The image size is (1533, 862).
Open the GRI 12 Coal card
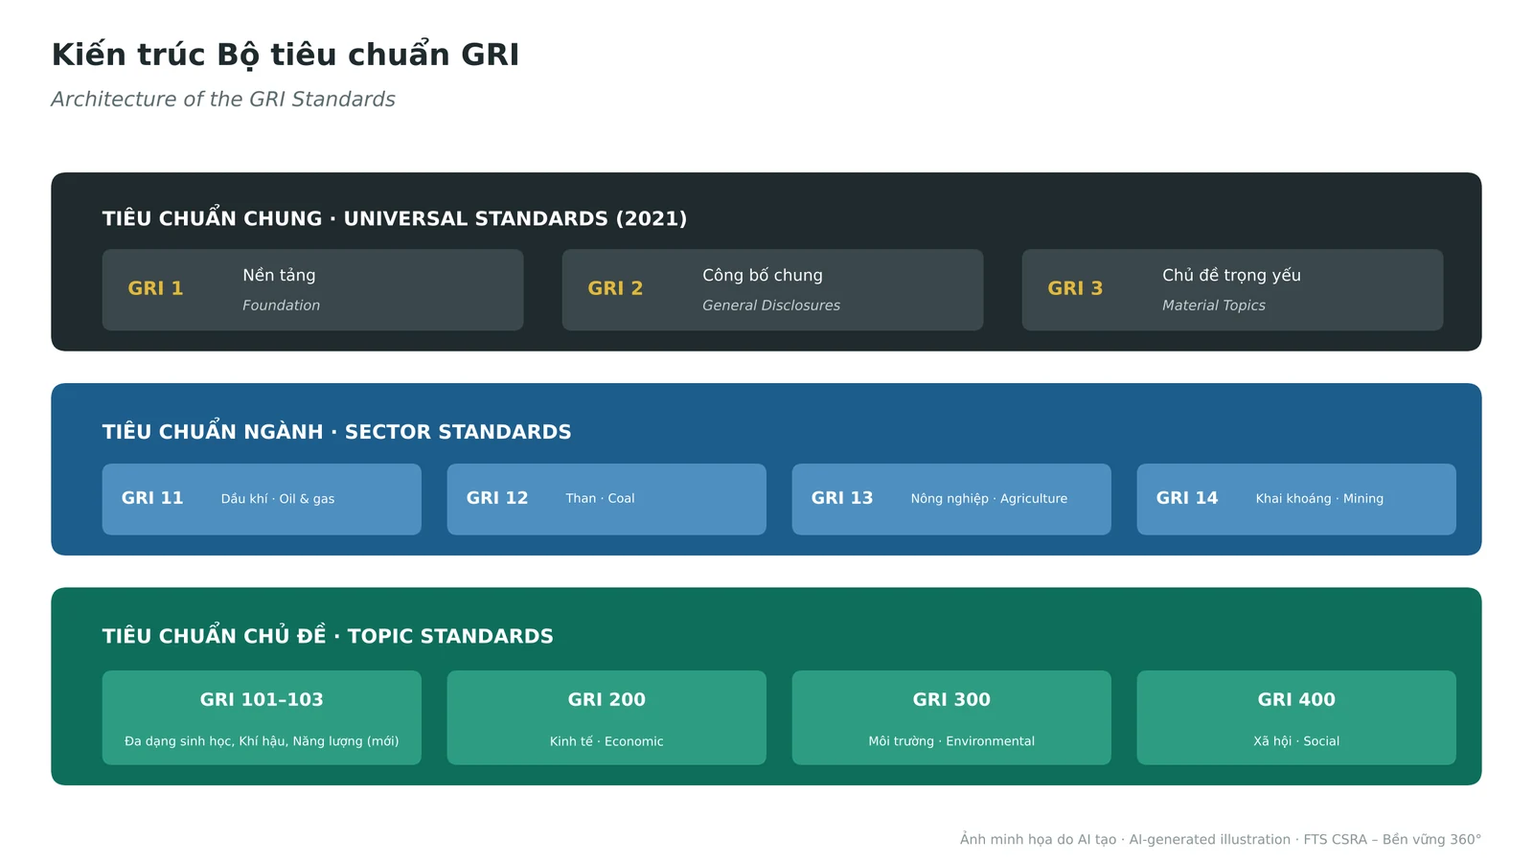(x=606, y=499)
